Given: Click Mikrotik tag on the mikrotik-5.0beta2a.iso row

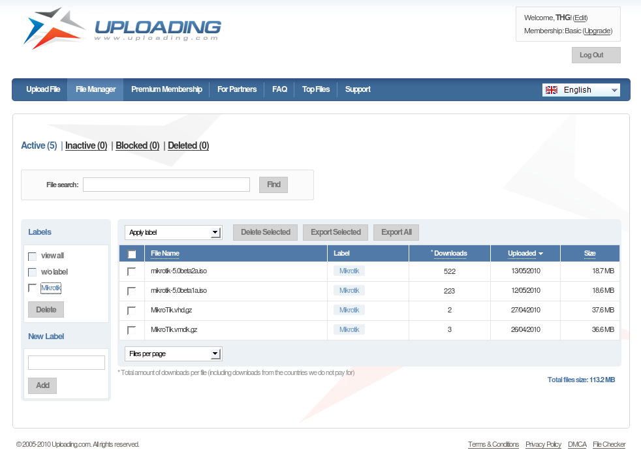Looking at the screenshot, I should point(349,271).
